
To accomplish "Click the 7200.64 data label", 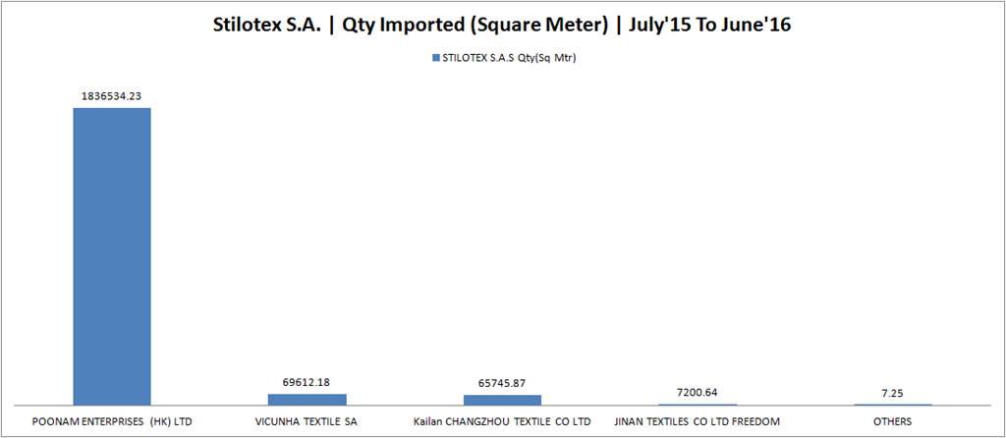I will [699, 391].
